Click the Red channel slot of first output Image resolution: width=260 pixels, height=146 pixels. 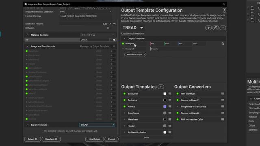tap(157, 44)
